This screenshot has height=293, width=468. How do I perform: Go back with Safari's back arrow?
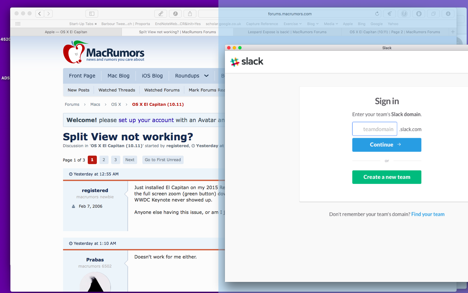(x=40, y=14)
